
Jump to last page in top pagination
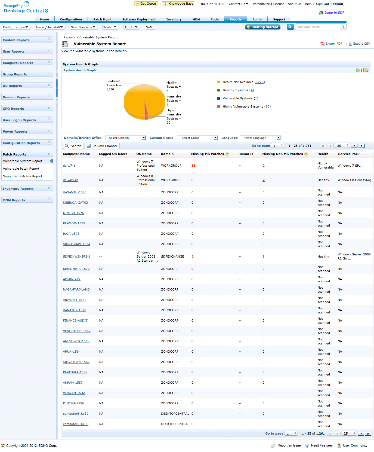coord(361,146)
